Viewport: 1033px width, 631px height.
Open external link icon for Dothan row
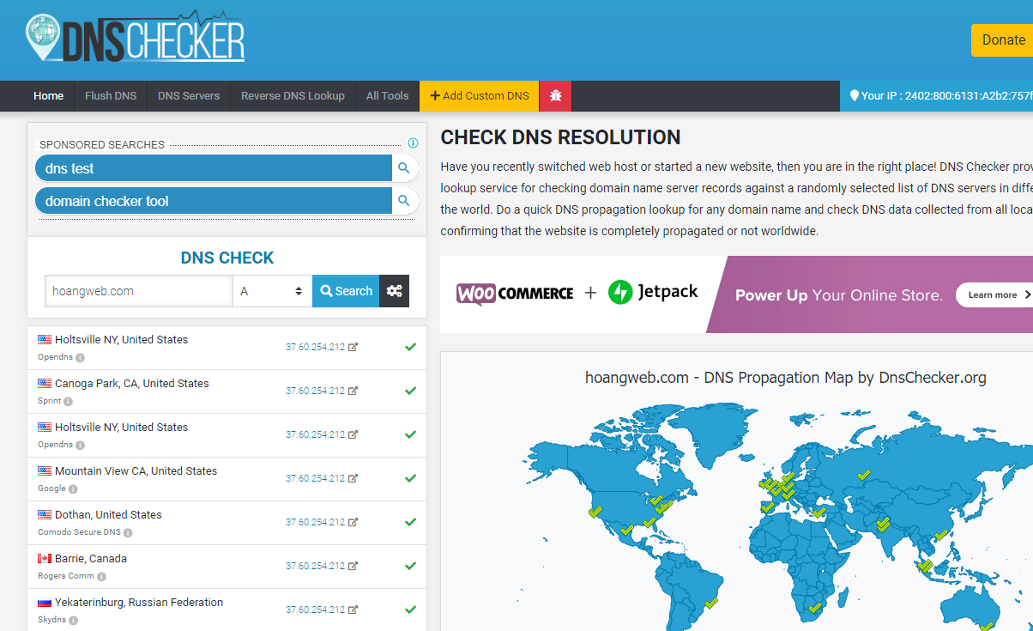point(353,522)
